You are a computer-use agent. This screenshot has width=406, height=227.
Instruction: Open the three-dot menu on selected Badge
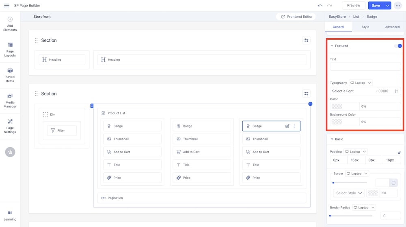tap(294, 126)
